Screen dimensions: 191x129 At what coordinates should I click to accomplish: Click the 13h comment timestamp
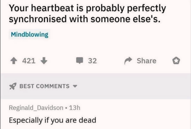coord(75,108)
